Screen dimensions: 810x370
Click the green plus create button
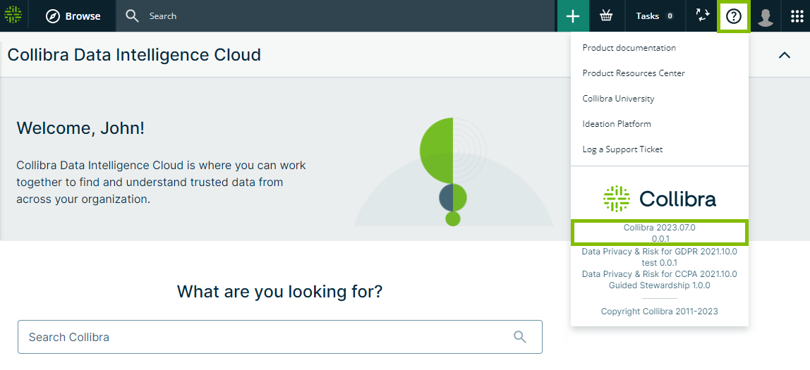tap(573, 16)
